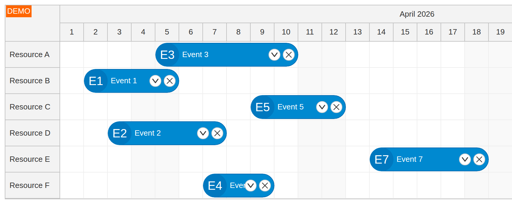
Task: Open the chevron dropdown on Event 5
Action: point(322,107)
